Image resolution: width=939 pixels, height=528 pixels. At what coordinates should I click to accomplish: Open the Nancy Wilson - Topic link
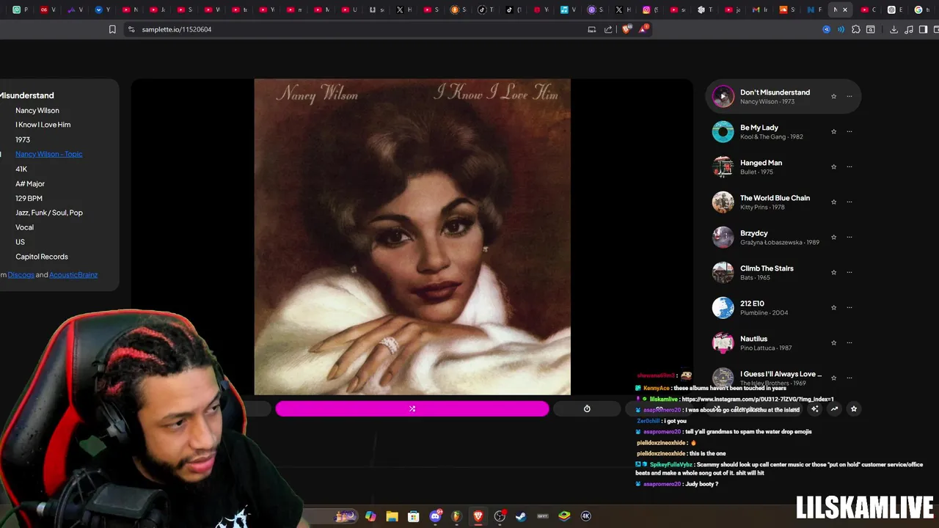pyautogui.click(x=48, y=154)
